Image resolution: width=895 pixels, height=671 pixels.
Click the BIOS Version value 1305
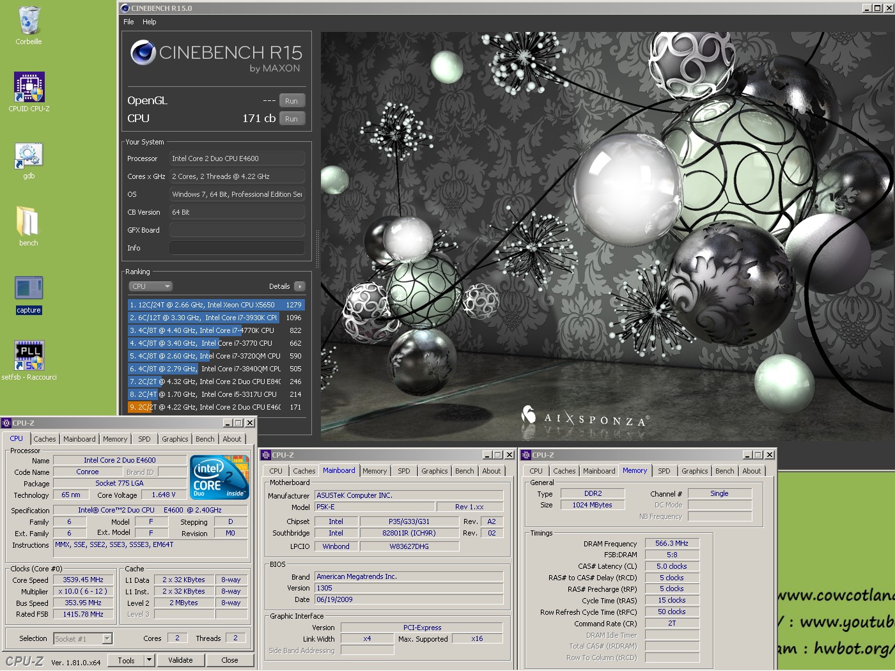(x=409, y=588)
